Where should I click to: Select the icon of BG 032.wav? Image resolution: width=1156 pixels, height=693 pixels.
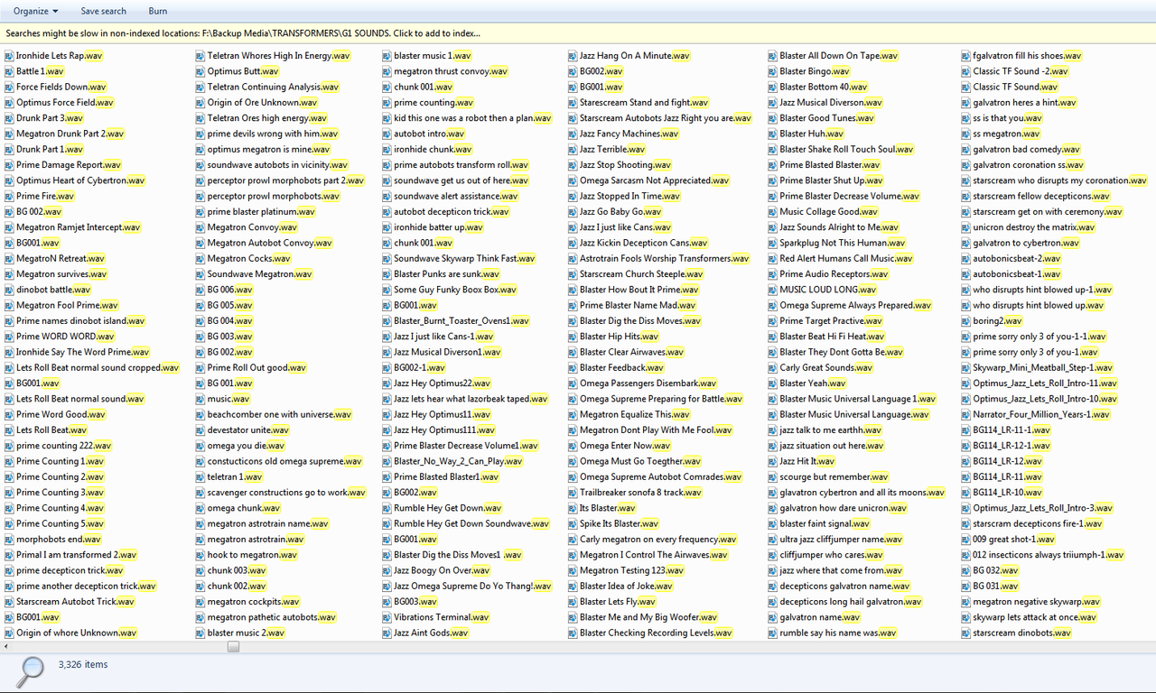pos(966,570)
